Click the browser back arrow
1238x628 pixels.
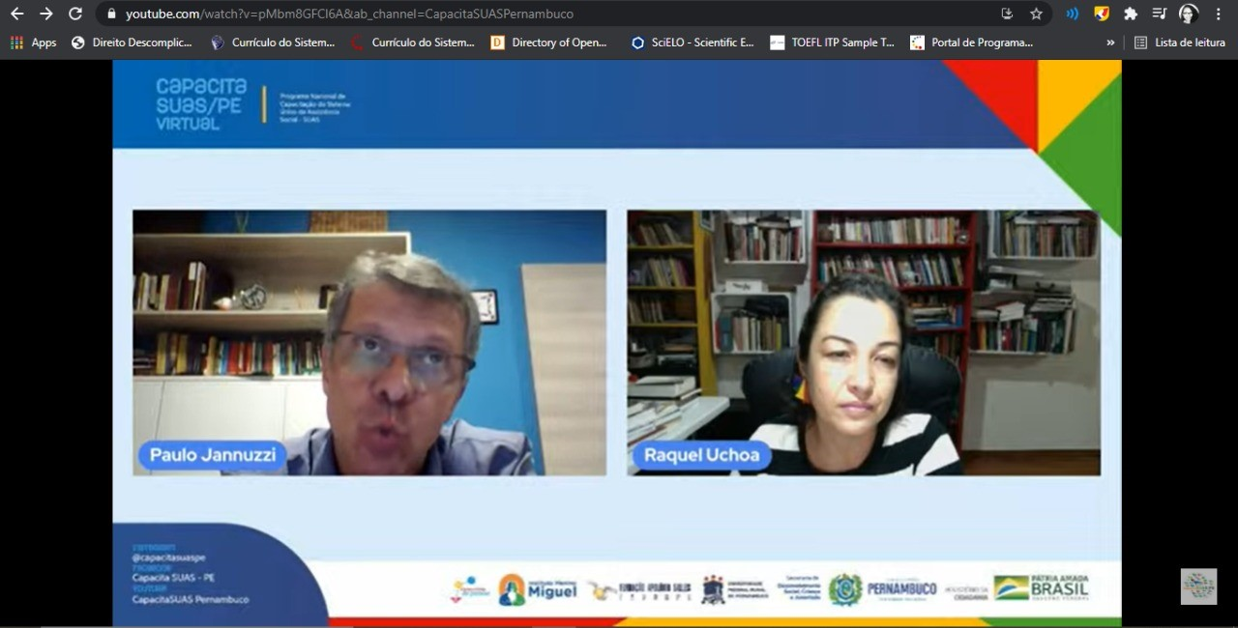[x=16, y=14]
